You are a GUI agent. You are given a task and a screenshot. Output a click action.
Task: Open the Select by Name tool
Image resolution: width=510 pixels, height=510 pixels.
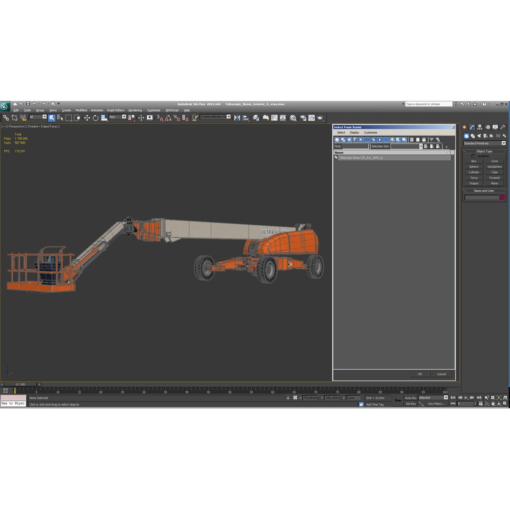tap(60, 118)
